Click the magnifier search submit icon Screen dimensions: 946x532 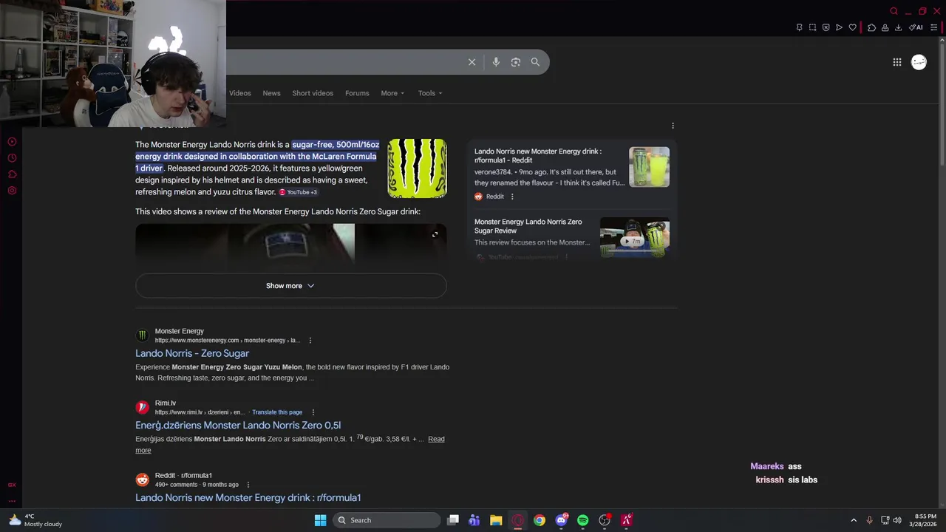coord(535,62)
